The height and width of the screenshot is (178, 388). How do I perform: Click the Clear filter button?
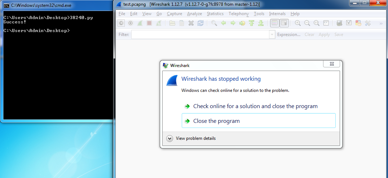click(309, 35)
